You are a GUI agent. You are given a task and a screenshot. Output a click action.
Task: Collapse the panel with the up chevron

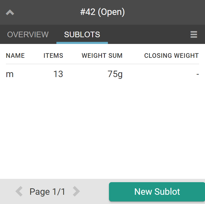[x=10, y=12]
